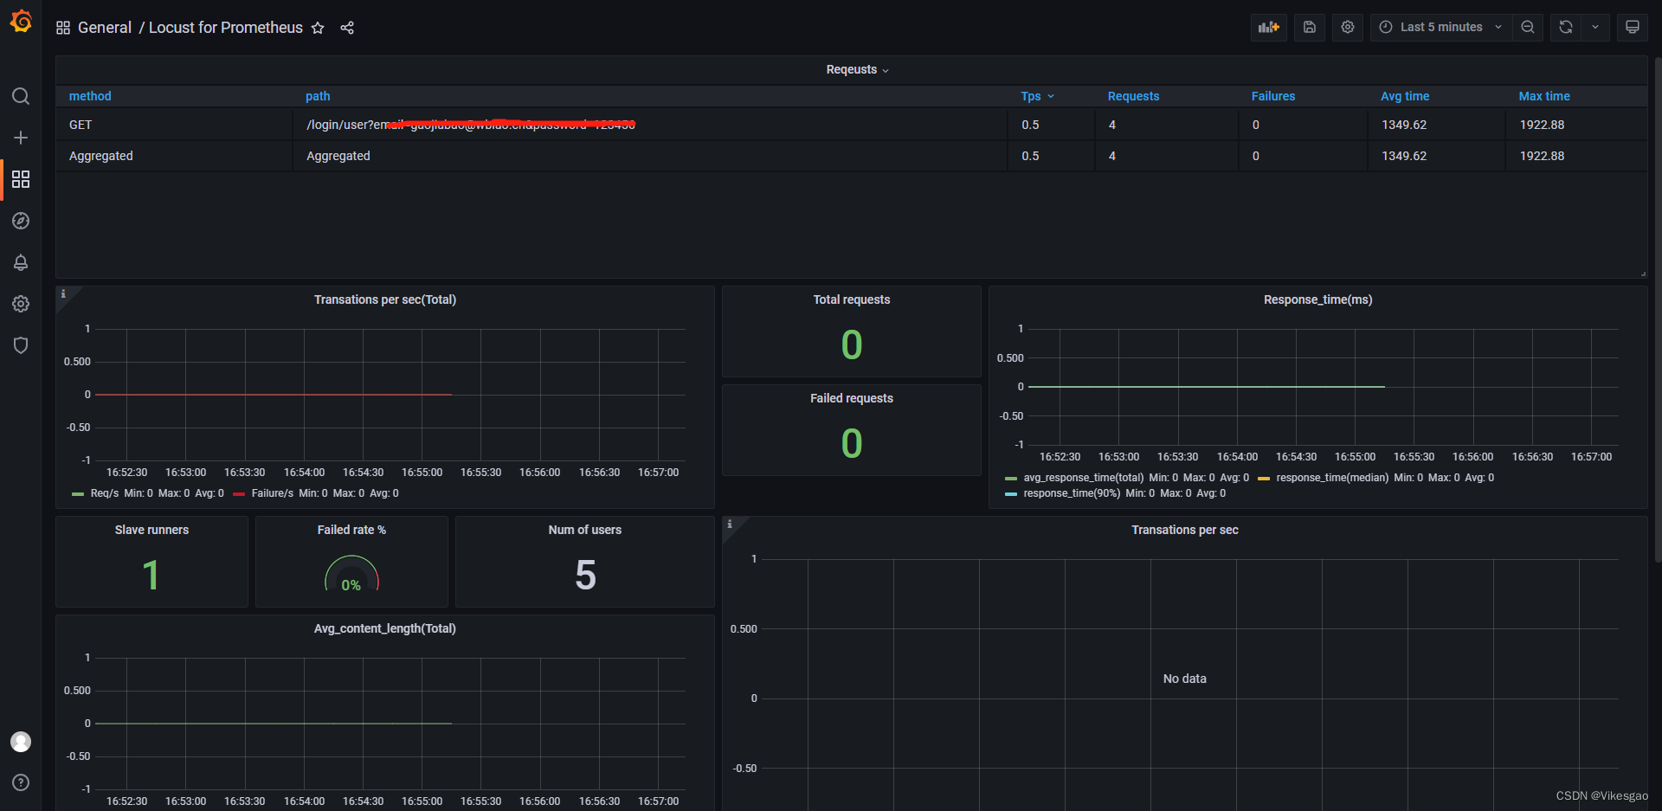Toggle response_time(90%) series in legend
This screenshot has height=811, width=1662.
click(x=1072, y=493)
